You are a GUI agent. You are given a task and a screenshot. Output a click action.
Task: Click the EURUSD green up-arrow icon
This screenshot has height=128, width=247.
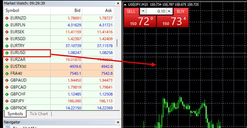tap(7, 53)
